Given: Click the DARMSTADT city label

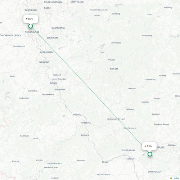Looking at the screenshot, I should pyautogui.click(x=155, y=172).
